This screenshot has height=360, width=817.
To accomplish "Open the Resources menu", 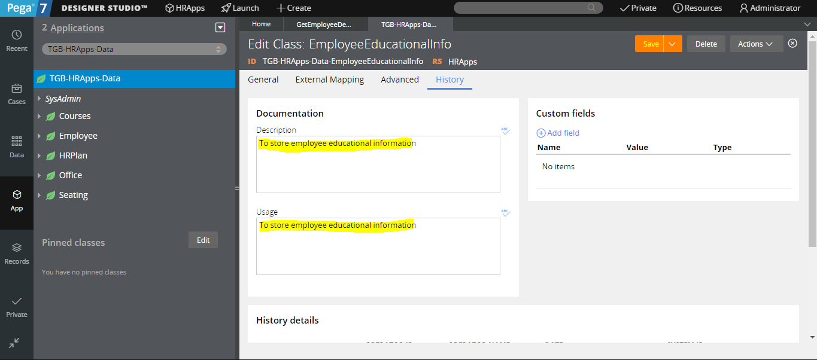I will [x=697, y=8].
